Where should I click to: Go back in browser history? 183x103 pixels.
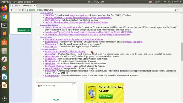(12, 10)
